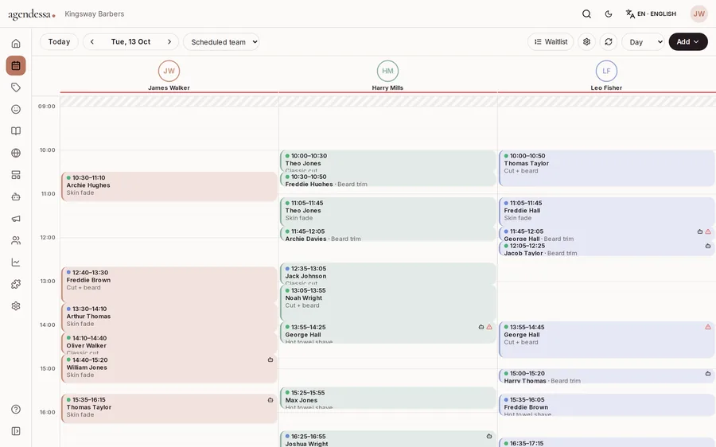
Task: Go to the previous day arrow
Action: click(x=91, y=41)
